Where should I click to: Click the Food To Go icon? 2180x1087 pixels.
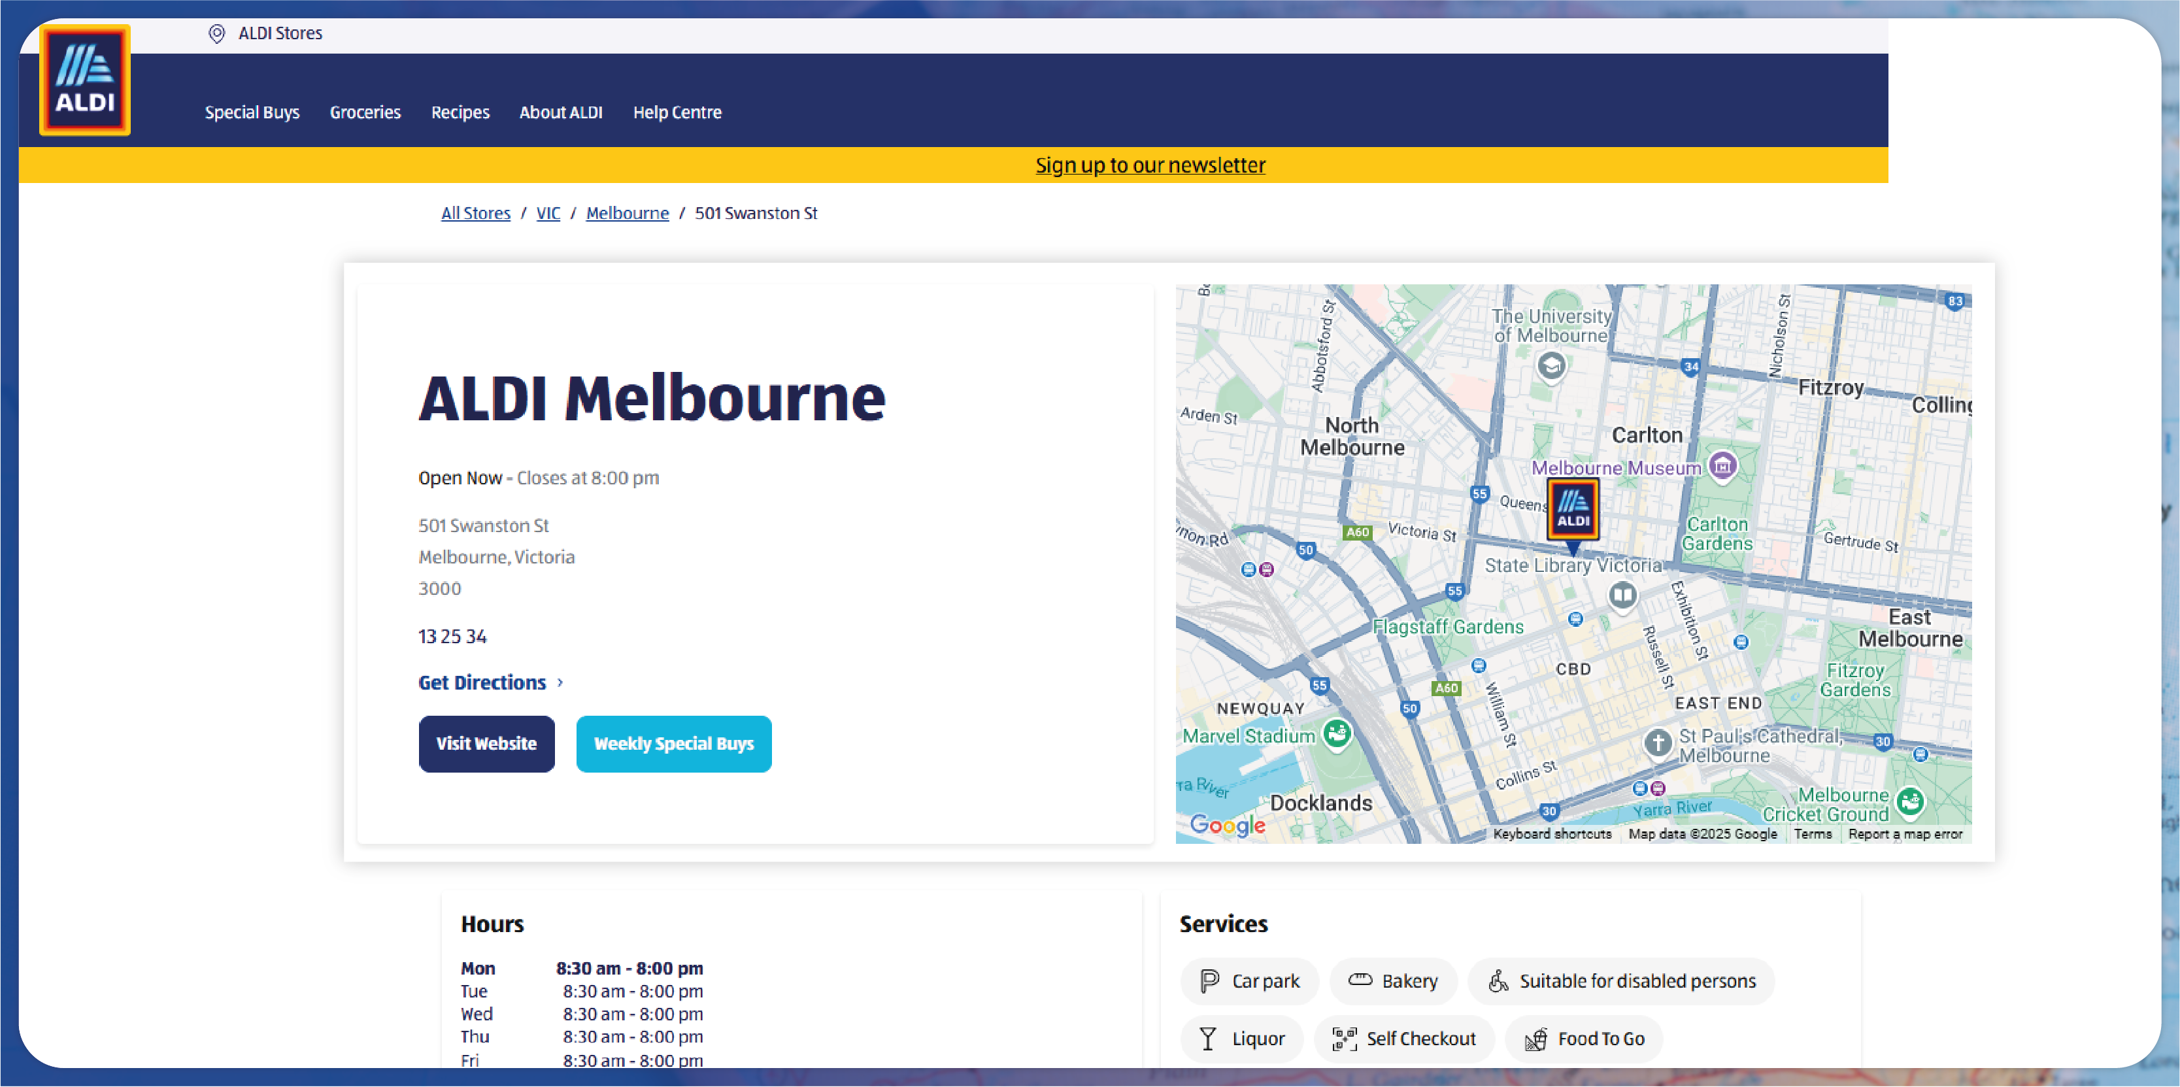tap(1536, 1039)
